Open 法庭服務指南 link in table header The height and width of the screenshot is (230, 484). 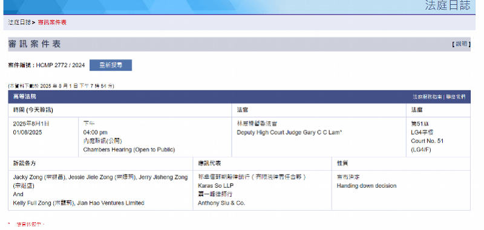point(427,97)
